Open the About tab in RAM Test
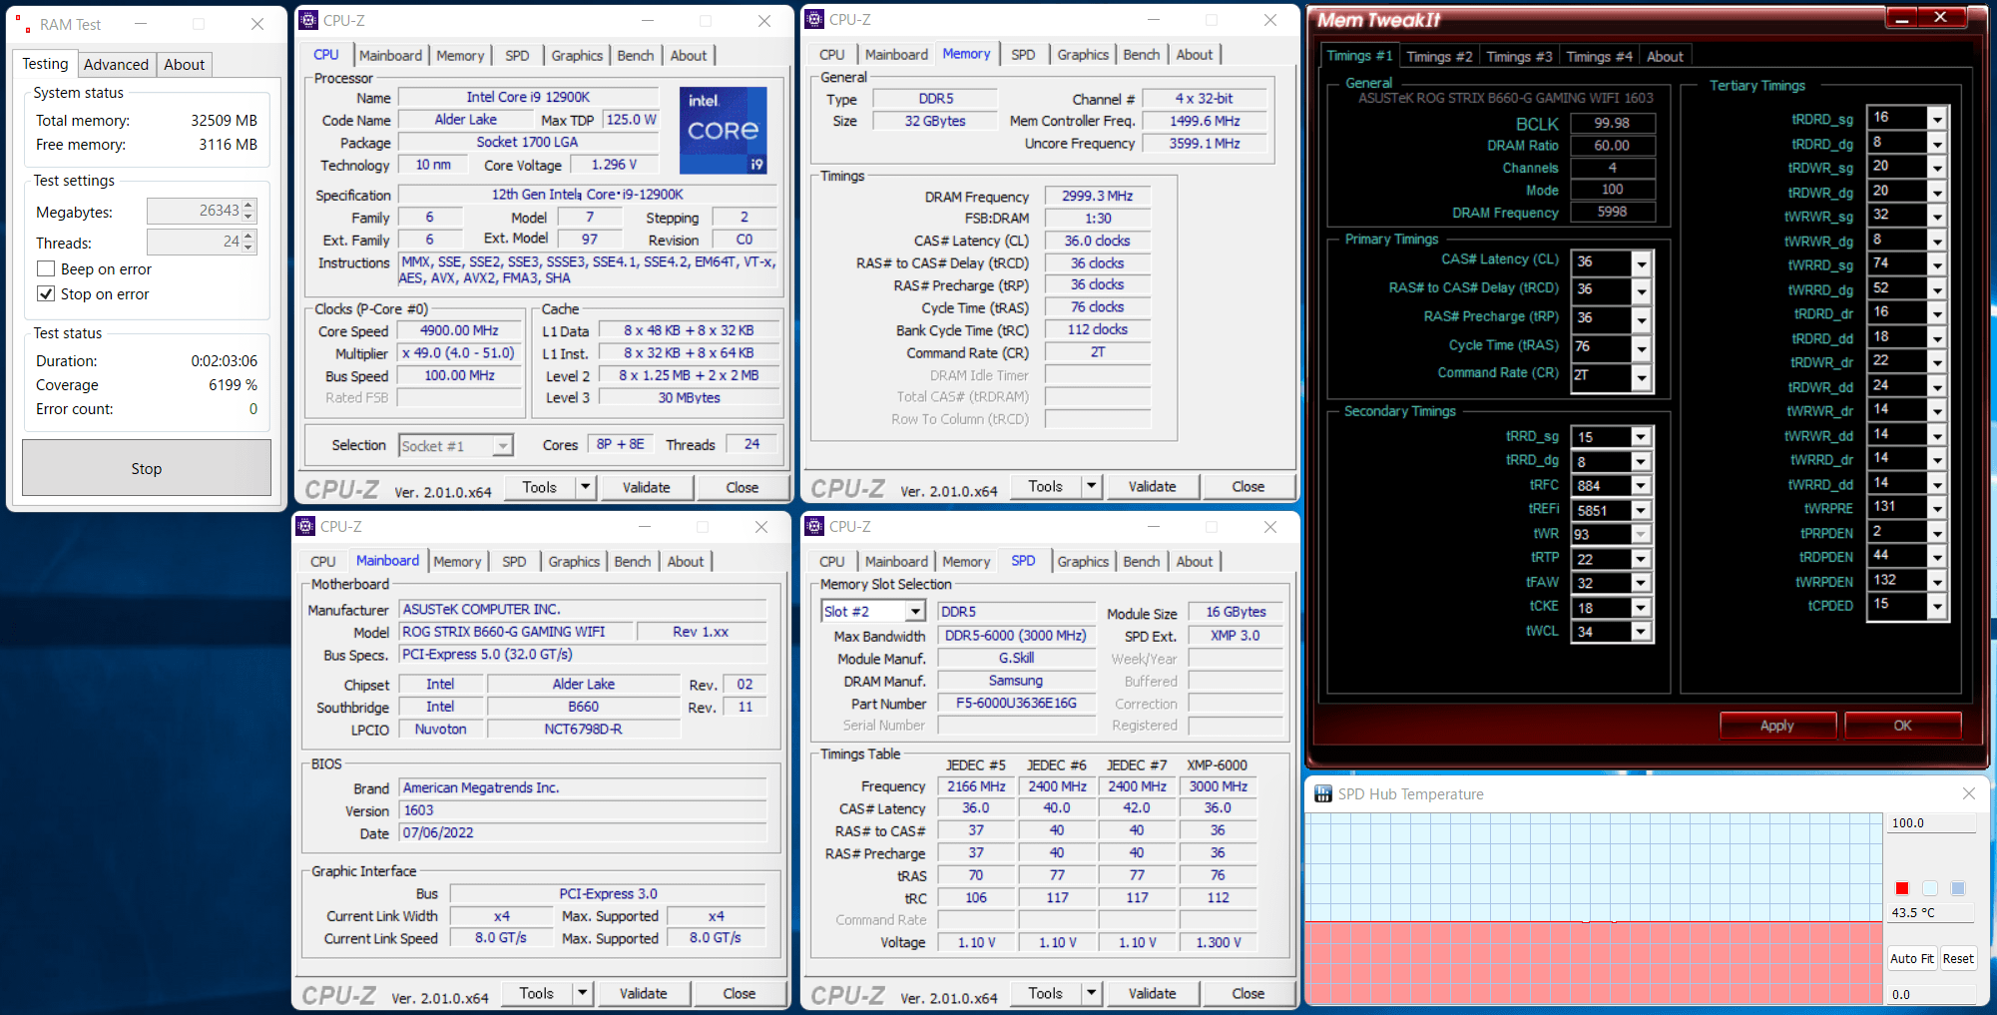Image resolution: width=1997 pixels, height=1015 pixels. click(x=185, y=64)
